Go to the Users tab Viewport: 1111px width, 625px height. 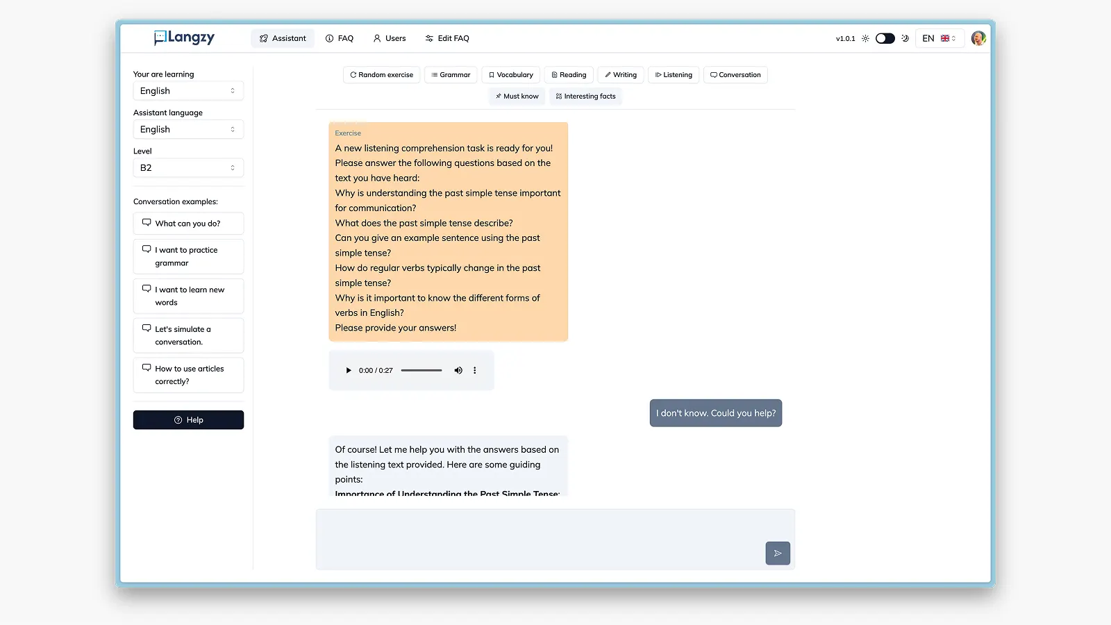pyautogui.click(x=390, y=38)
